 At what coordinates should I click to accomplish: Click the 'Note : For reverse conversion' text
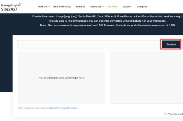pyautogui.click(x=34, y=108)
